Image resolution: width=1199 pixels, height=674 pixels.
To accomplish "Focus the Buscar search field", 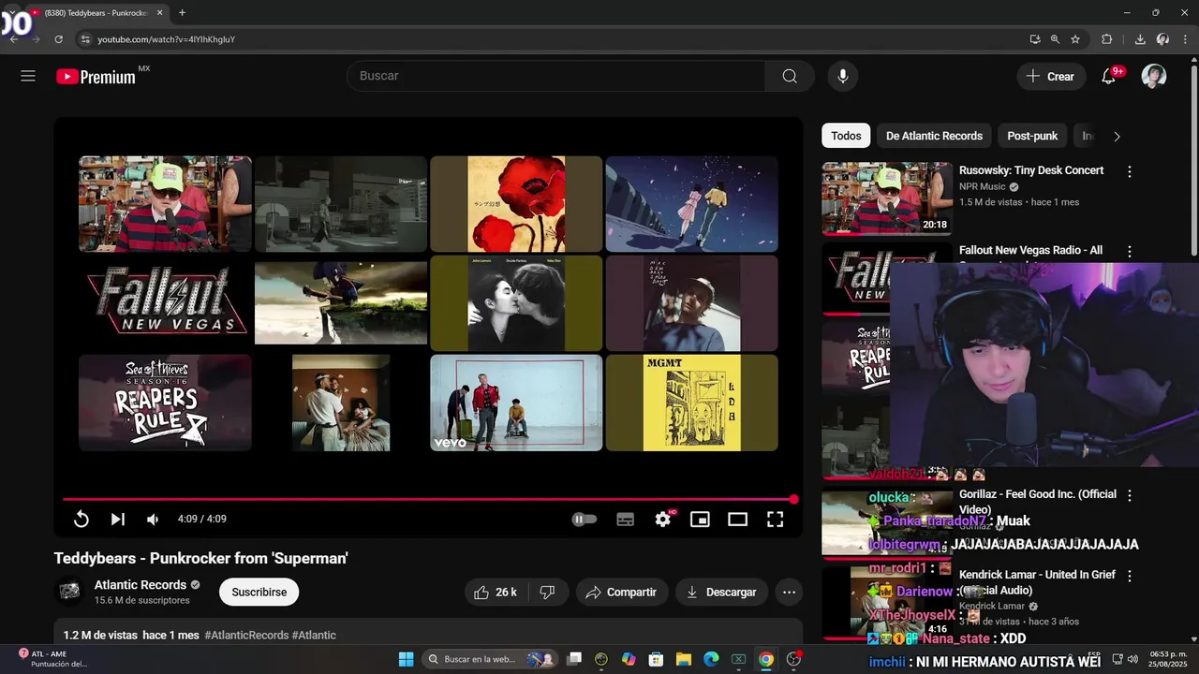I will point(556,76).
